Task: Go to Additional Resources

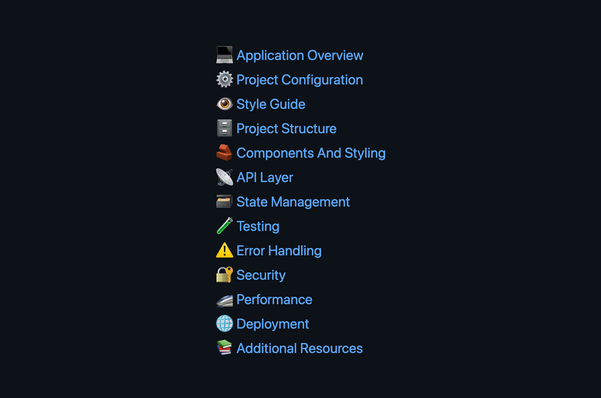Action: click(299, 348)
